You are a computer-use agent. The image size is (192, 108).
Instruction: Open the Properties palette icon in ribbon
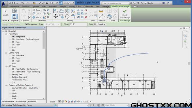pyautogui.click(x=15, y=16)
